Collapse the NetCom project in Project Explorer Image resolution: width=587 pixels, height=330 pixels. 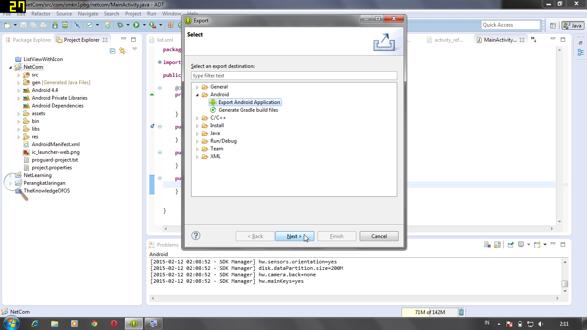(x=11, y=67)
